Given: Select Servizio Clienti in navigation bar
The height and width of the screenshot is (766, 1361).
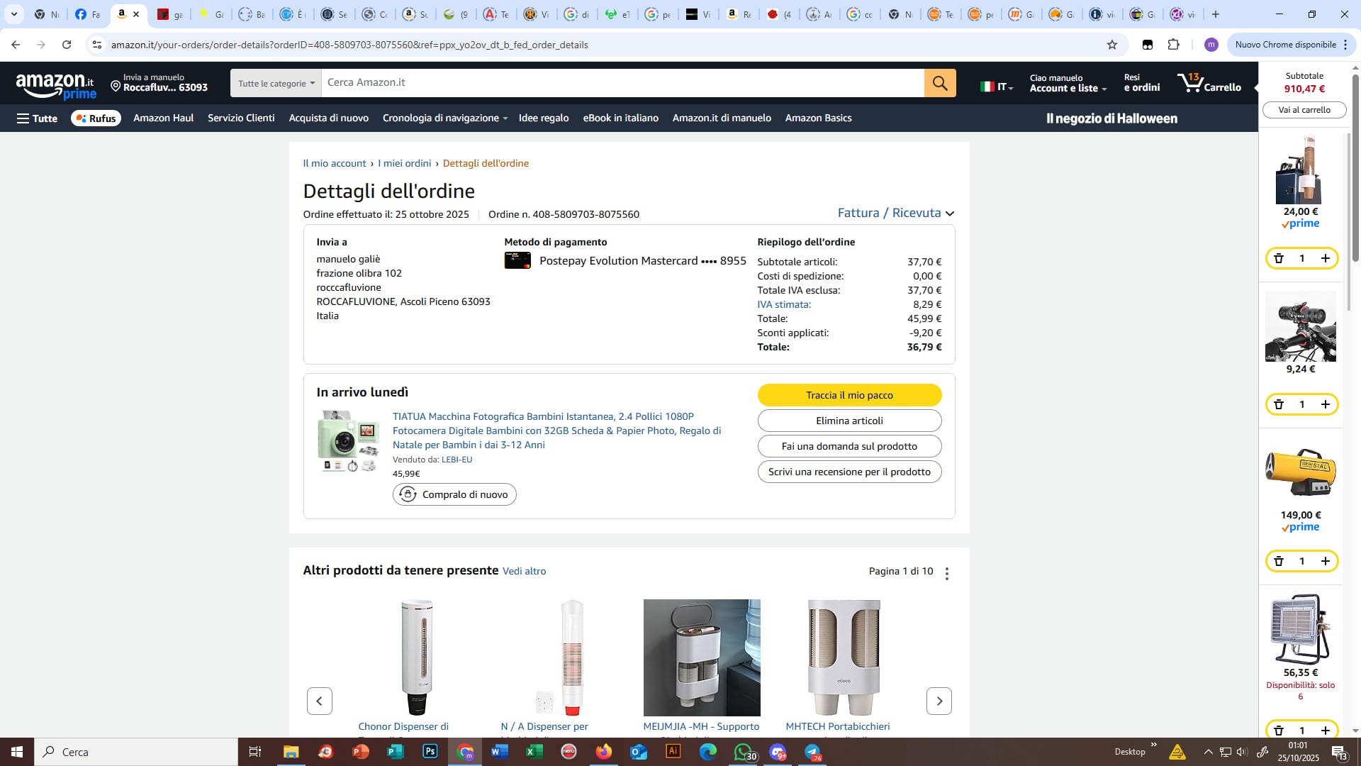Looking at the screenshot, I should [241, 118].
